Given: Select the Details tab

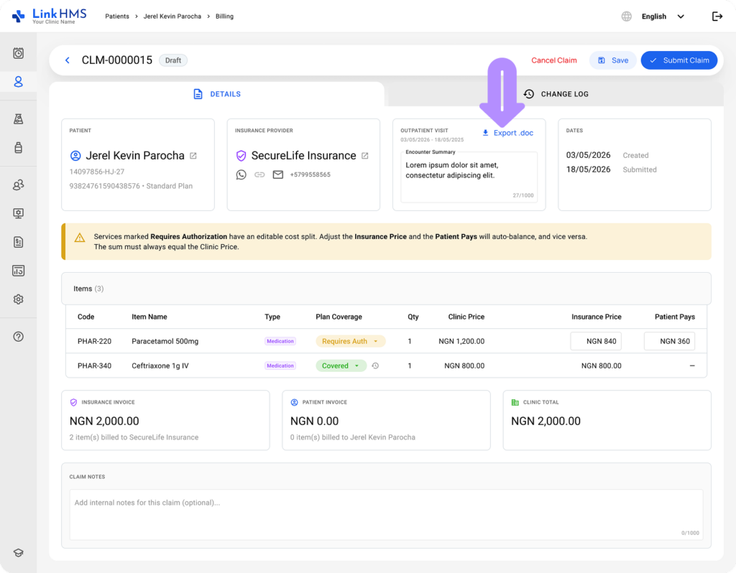Looking at the screenshot, I should coord(217,94).
